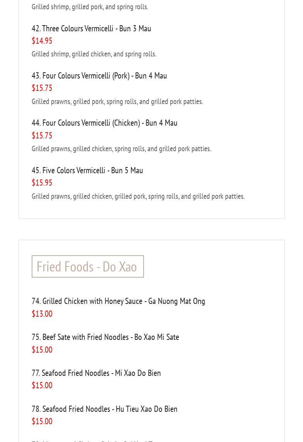Select the $14.95 price text
This screenshot has height=442, width=303.
[x=42, y=41]
